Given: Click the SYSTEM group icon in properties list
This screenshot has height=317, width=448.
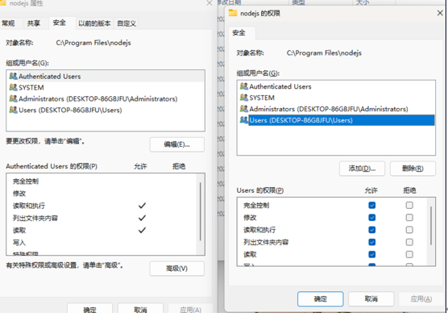Looking at the screenshot, I should (x=13, y=87).
